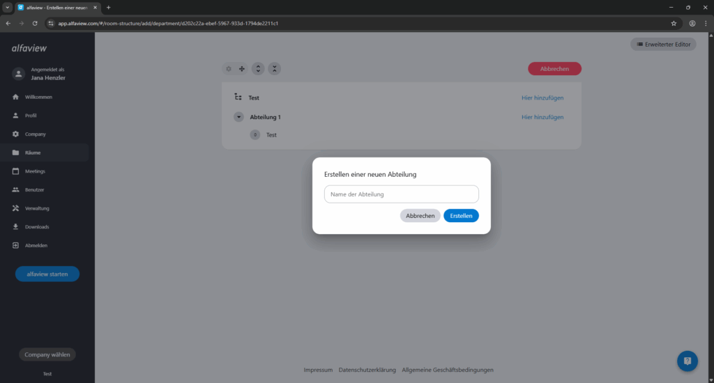Click the Meetings calendar icon
The image size is (714, 383).
click(15, 171)
